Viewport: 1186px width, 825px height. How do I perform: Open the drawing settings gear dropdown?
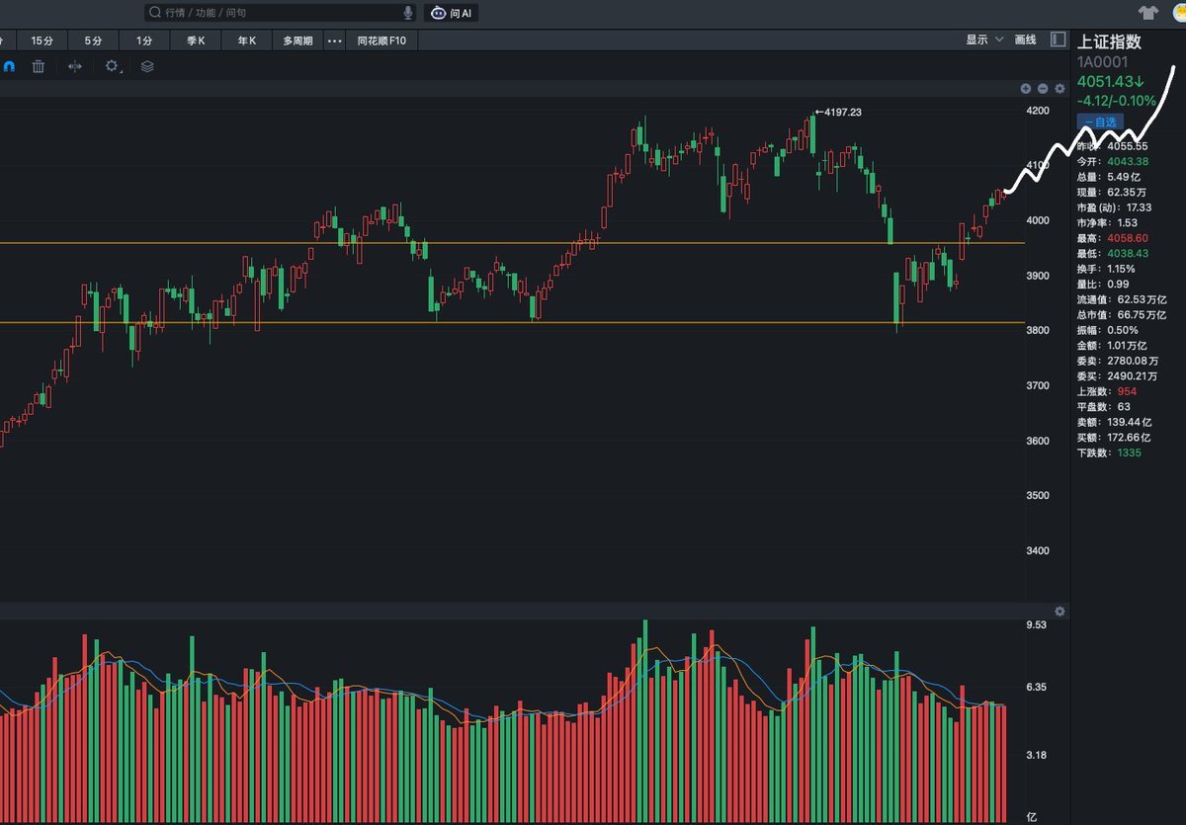coord(112,66)
